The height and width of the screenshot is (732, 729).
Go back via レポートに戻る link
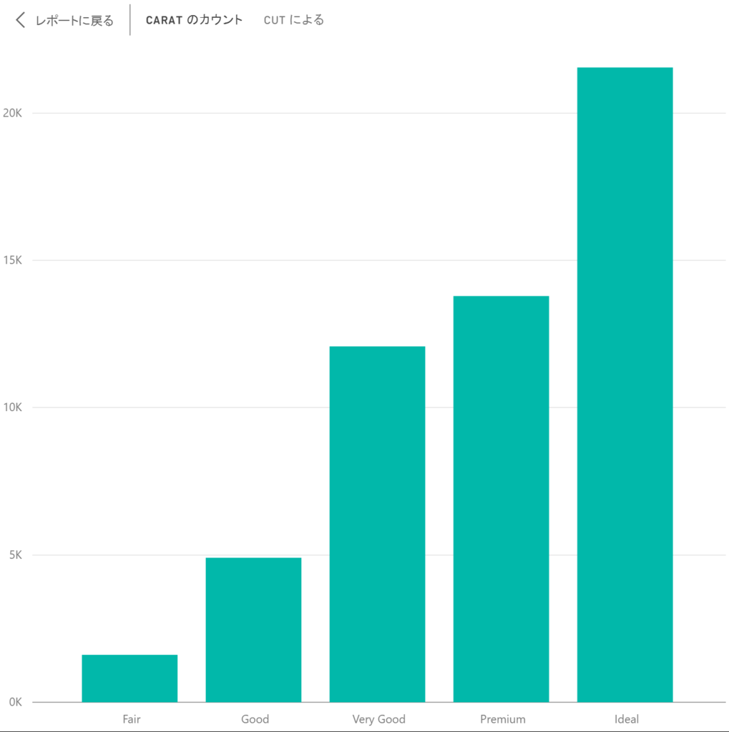click(x=75, y=21)
